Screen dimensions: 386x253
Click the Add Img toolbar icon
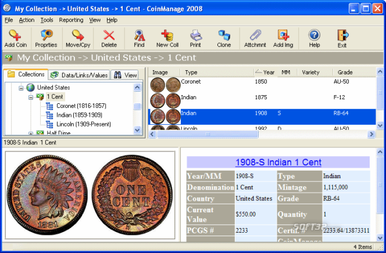(x=283, y=35)
